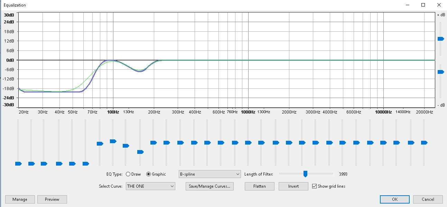Open the Select Curve dropdown showing THE ONE
Viewport: 447px width, 207px height.
(x=150, y=186)
